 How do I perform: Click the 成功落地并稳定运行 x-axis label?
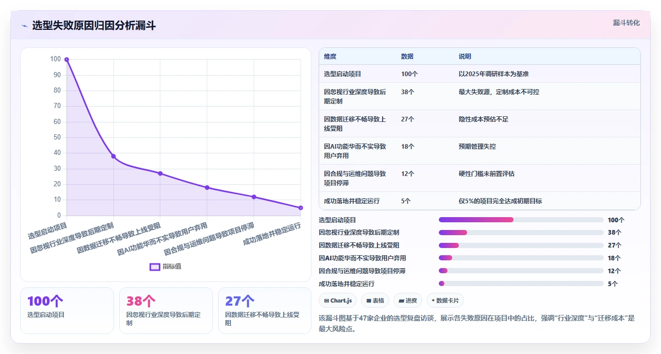click(x=272, y=234)
